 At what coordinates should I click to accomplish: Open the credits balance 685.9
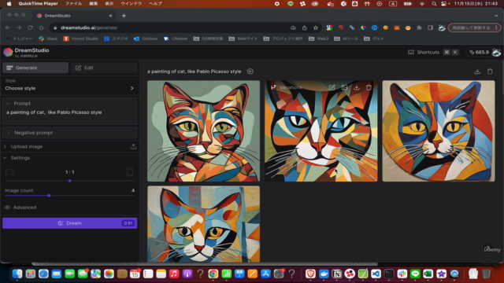point(479,53)
